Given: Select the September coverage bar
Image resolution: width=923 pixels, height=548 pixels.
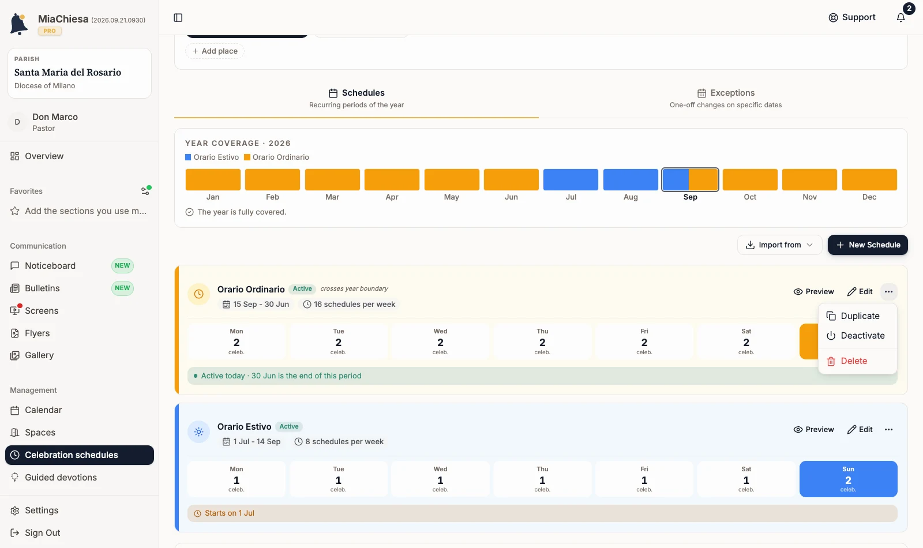Looking at the screenshot, I should pyautogui.click(x=691, y=180).
